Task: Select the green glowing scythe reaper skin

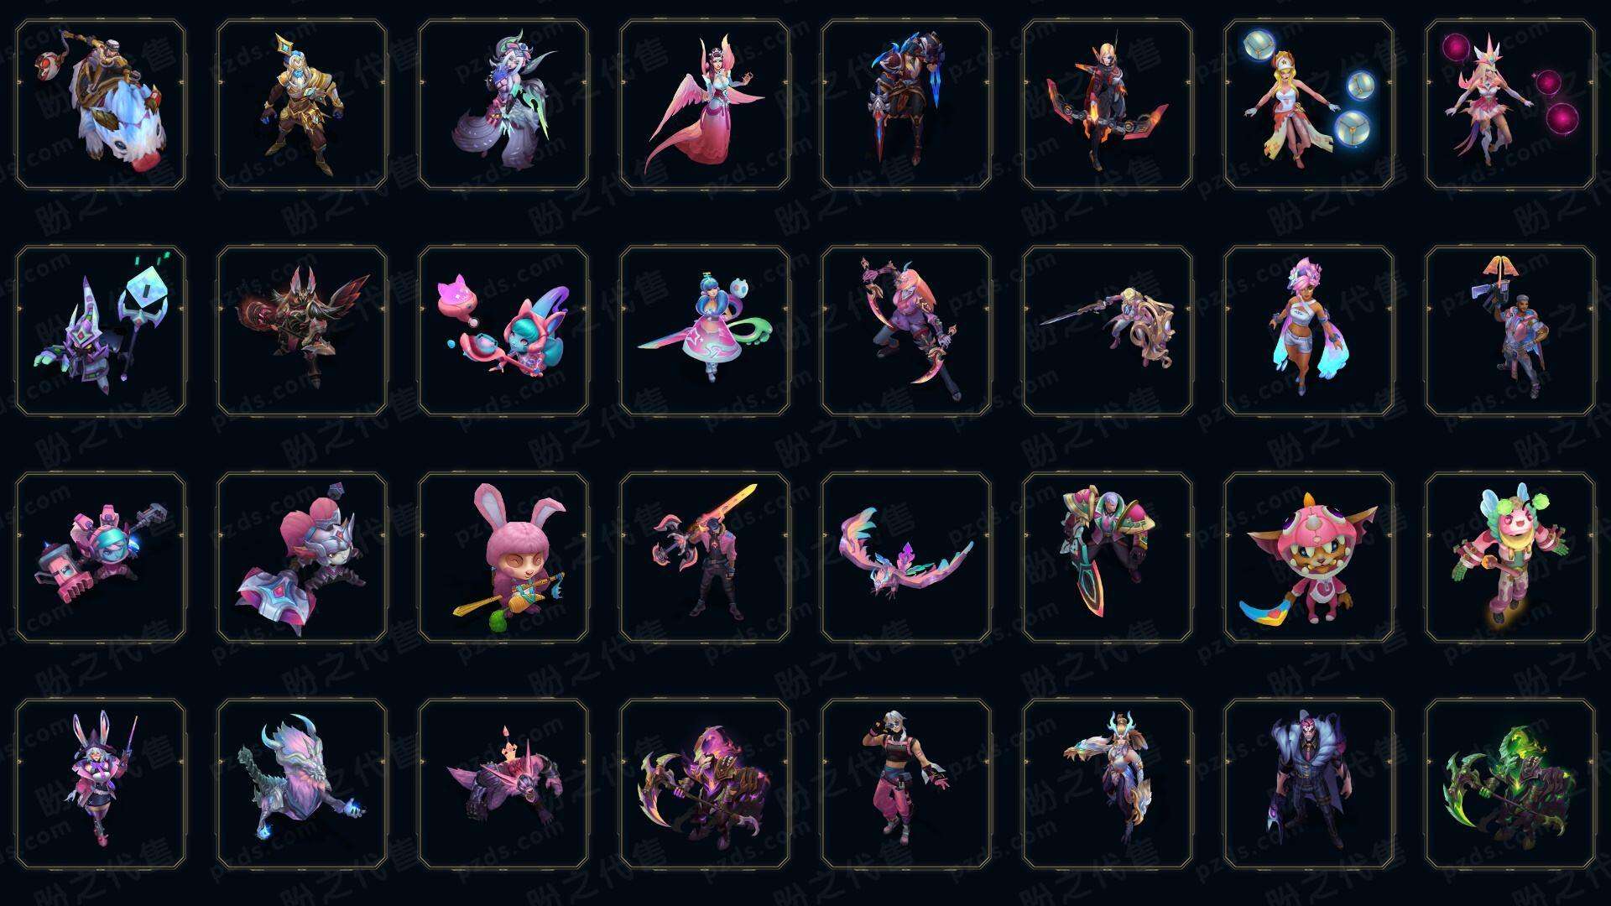Action: tap(1510, 784)
